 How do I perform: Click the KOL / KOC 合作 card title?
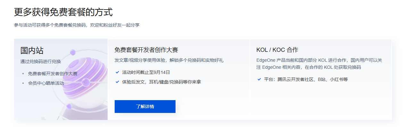pyautogui.click(x=277, y=50)
